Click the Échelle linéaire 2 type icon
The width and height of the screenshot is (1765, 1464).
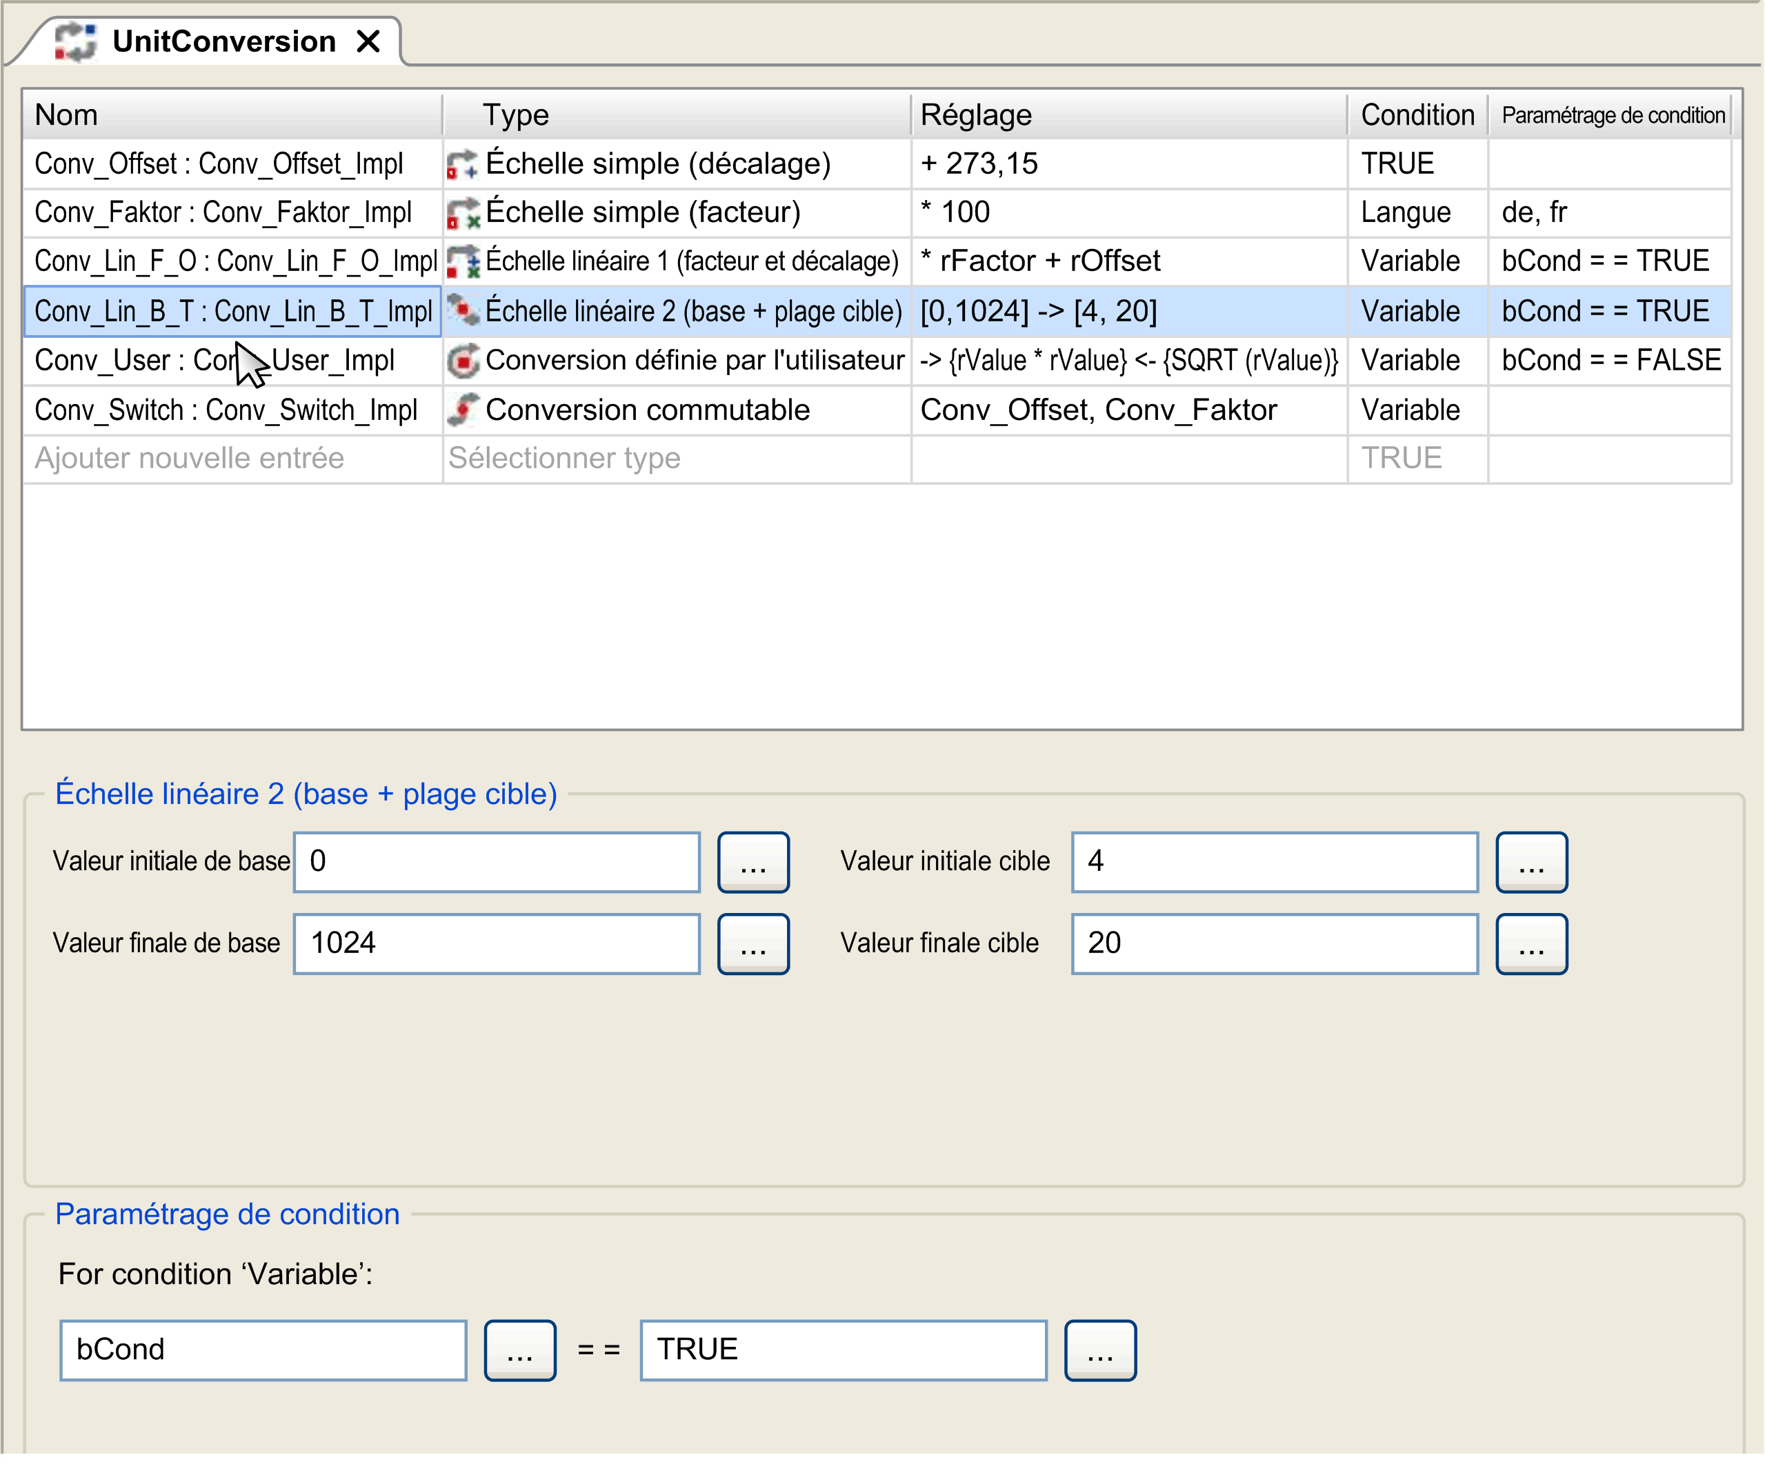pyautogui.click(x=462, y=311)
